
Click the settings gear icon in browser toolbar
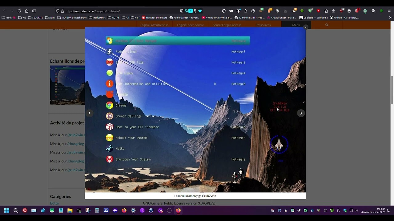[x=253, y=11]
